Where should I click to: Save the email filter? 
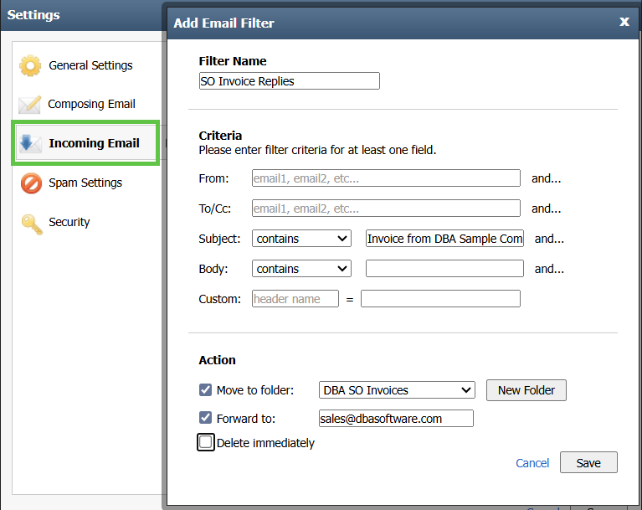(x=588, y=462)
